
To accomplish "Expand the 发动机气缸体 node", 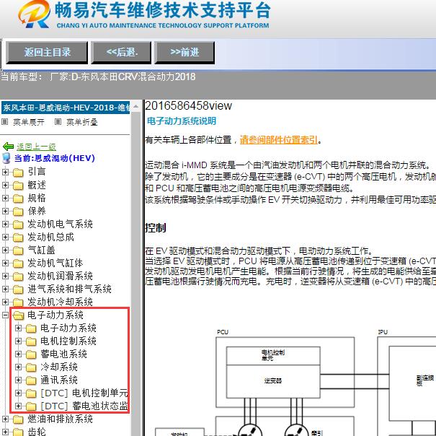I will click(x=5, y=263).
